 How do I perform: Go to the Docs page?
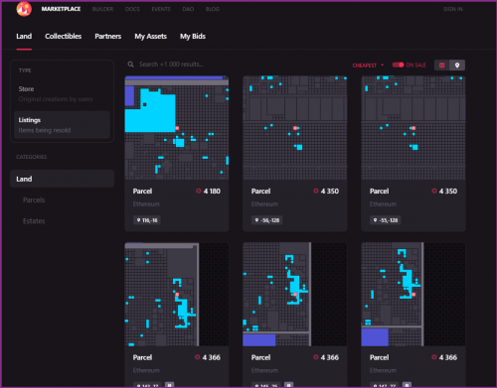coord(132,9)
